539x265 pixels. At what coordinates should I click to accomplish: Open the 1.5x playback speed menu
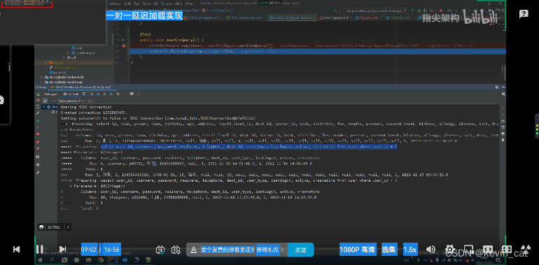(410, 250)
